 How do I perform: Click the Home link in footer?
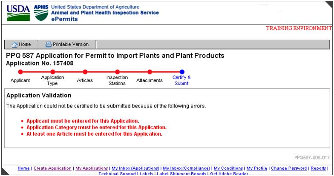[x=23, y=168]
